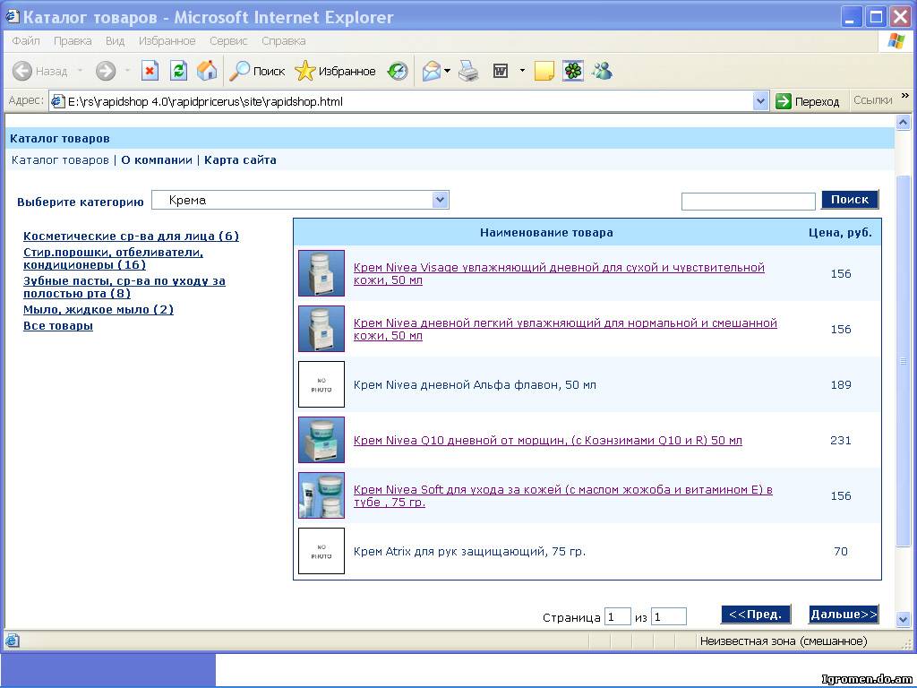Open the Карта сайта link
The height and width of the screenshot is (688, 917).
240,159
